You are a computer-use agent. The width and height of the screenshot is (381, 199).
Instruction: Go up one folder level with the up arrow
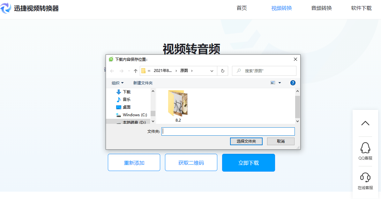[x=135, y=71]
